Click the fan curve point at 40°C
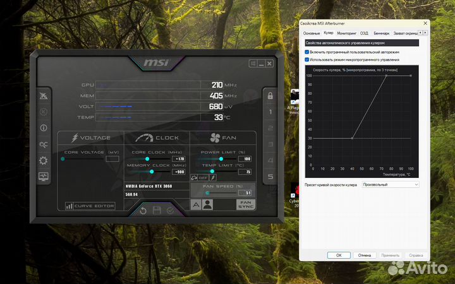 pos(352,138)
